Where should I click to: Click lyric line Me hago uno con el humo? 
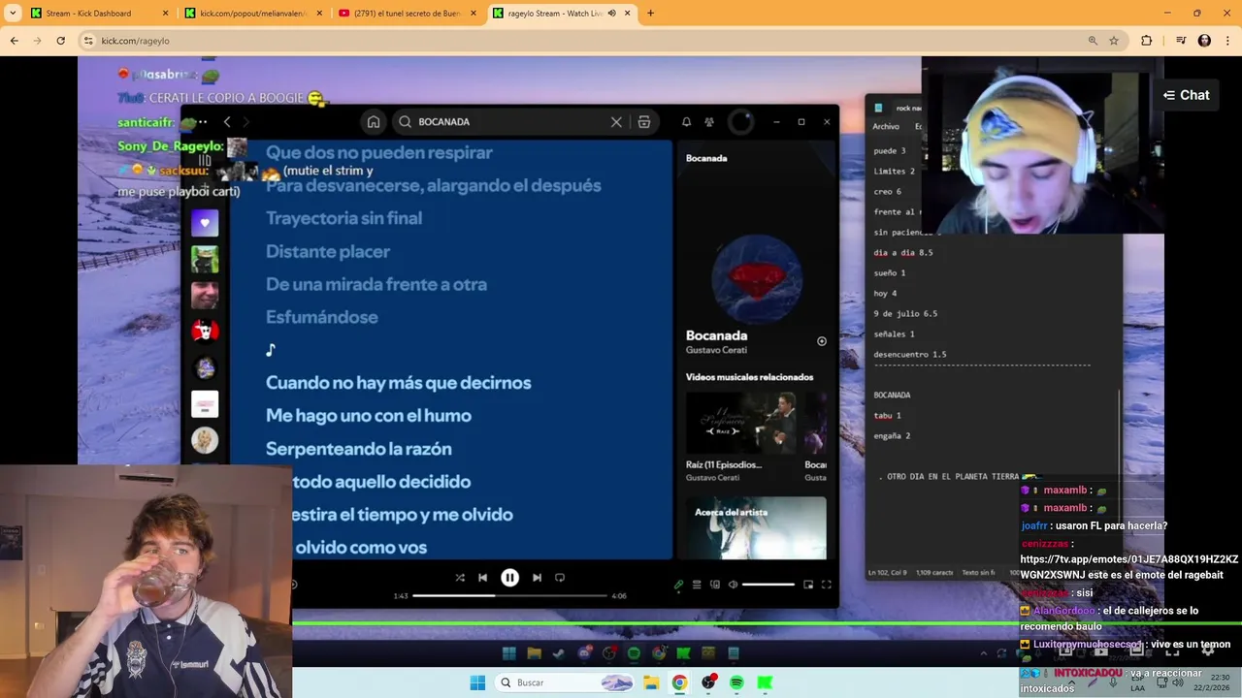pos(369,416)
